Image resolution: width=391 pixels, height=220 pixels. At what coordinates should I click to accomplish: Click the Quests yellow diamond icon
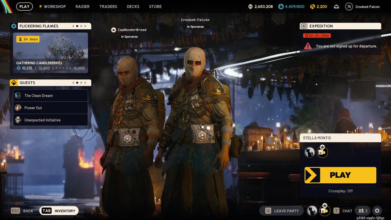(14, 83)
